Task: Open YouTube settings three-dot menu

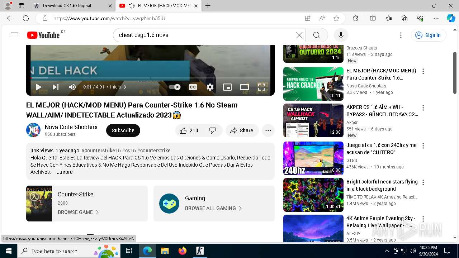Action: [401, 35]
